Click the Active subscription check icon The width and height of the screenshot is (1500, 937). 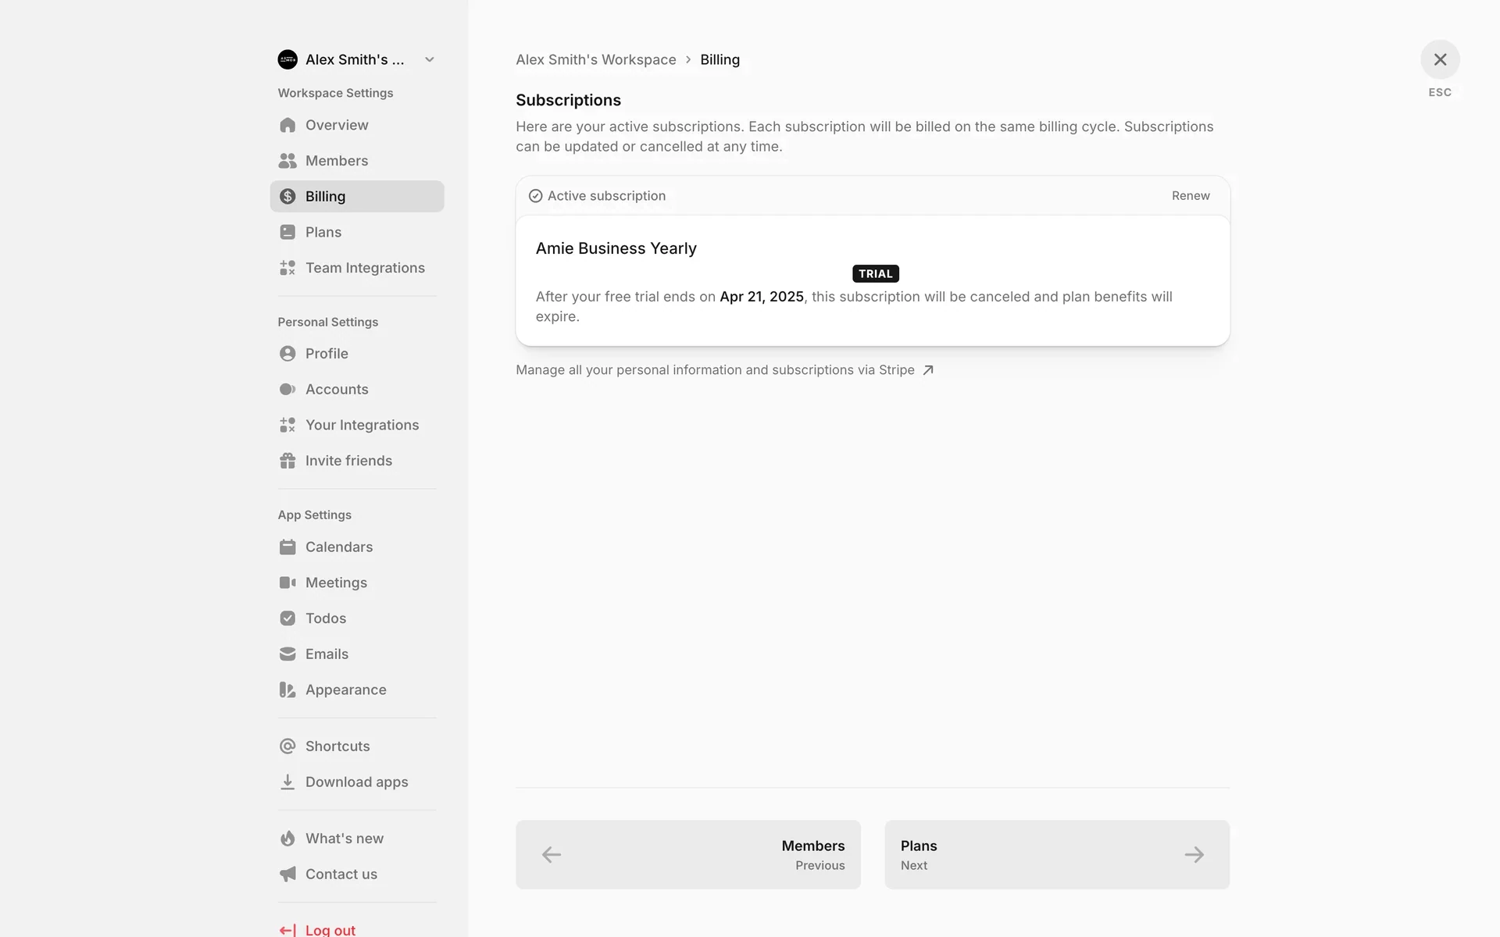pos(535,196)
